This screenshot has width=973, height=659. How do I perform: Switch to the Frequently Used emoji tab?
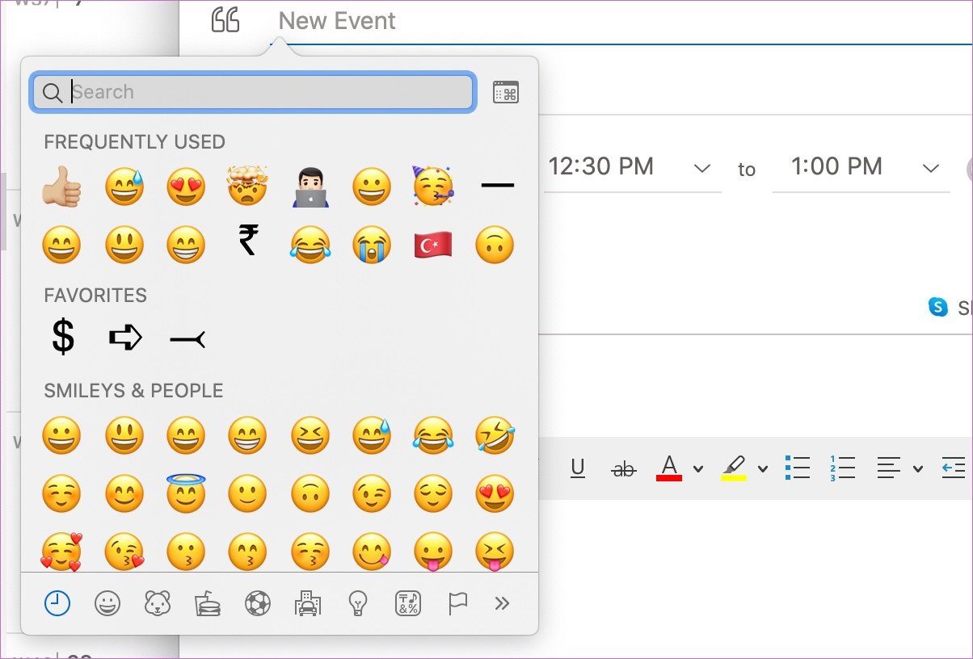coord(57,602)
